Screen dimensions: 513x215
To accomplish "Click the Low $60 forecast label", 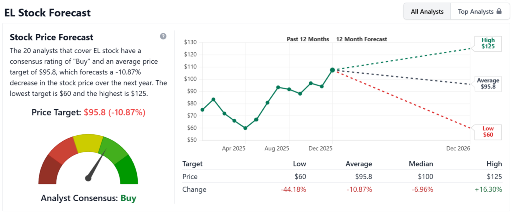I will coord(488,132).
